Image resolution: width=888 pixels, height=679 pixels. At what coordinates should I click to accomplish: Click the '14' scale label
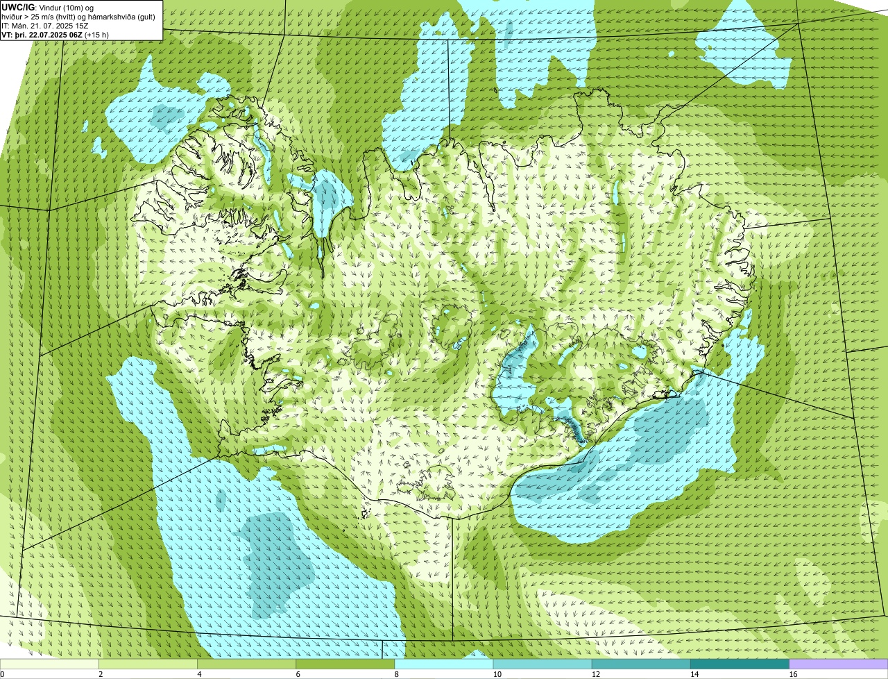pos(694,674)
